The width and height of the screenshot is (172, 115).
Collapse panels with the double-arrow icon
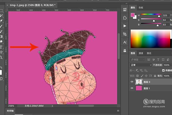tap(126, 3)
